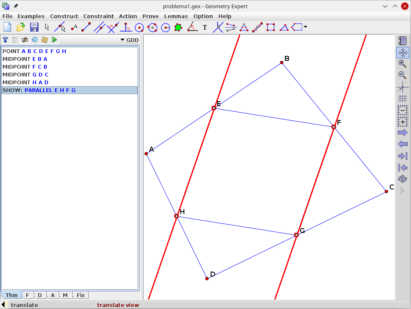Step backward with the left arrow

[403, 144]
